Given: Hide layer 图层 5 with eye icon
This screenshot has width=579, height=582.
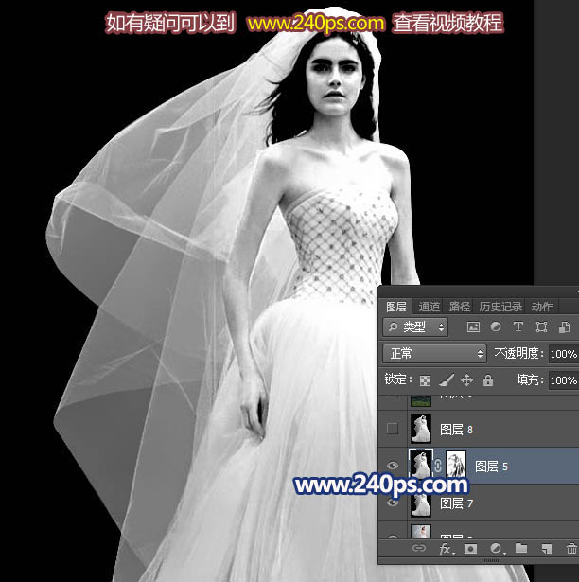Looking at the screenshot, I should [x=393, y=466].
